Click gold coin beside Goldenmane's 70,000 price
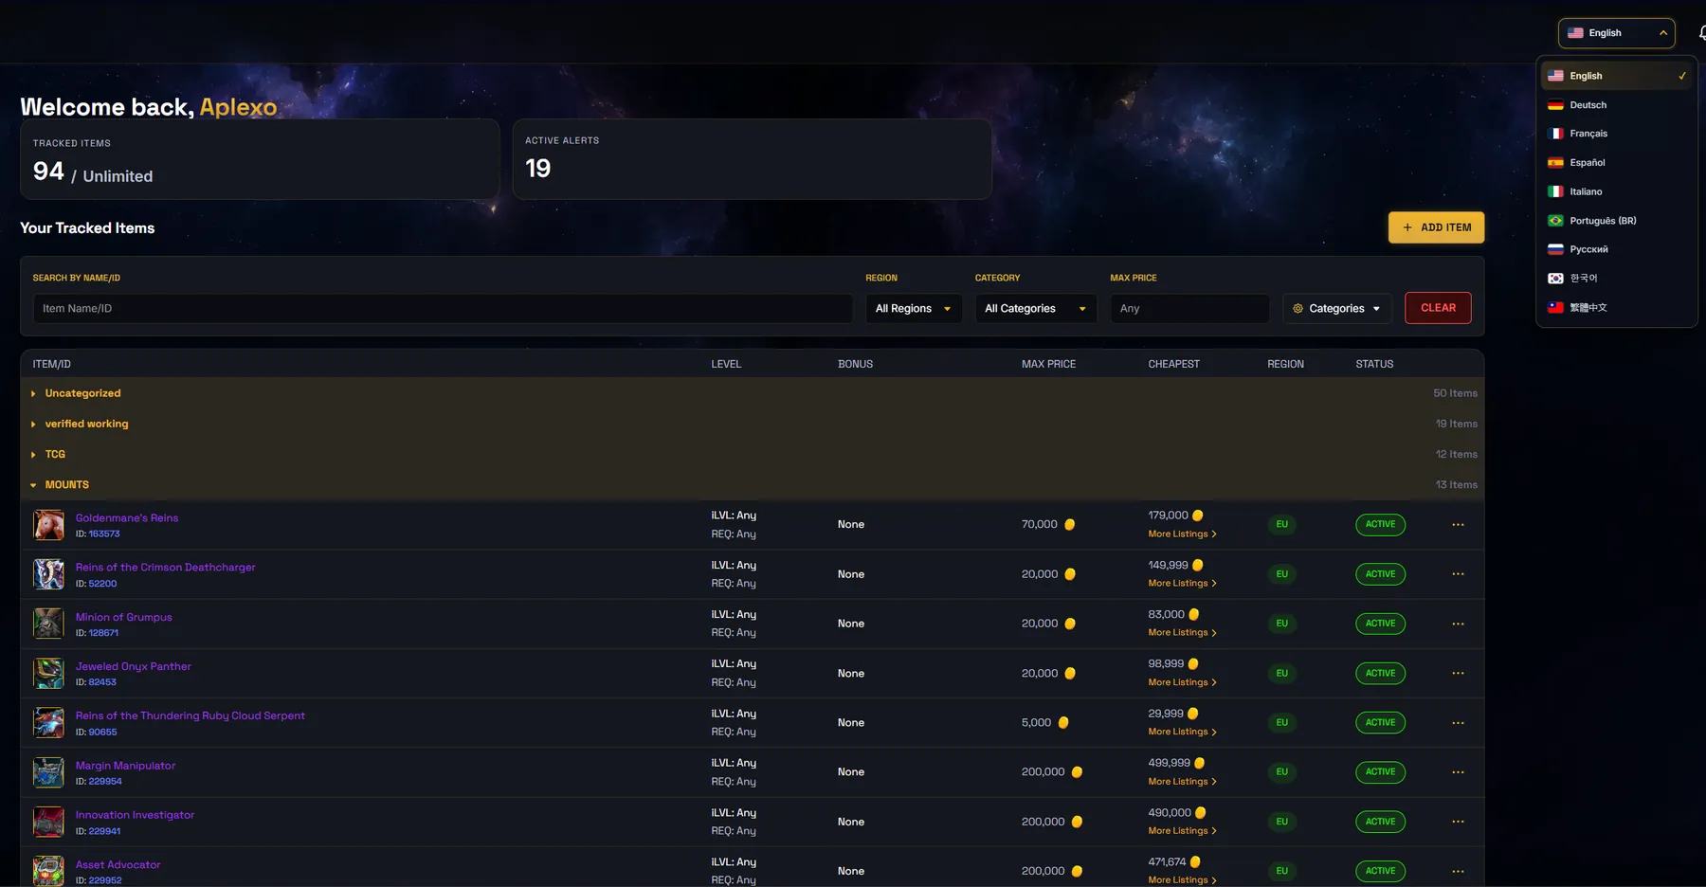The height and width of the screenshot is (887, 1706). pyautogui.click(x=1069, y=525)
